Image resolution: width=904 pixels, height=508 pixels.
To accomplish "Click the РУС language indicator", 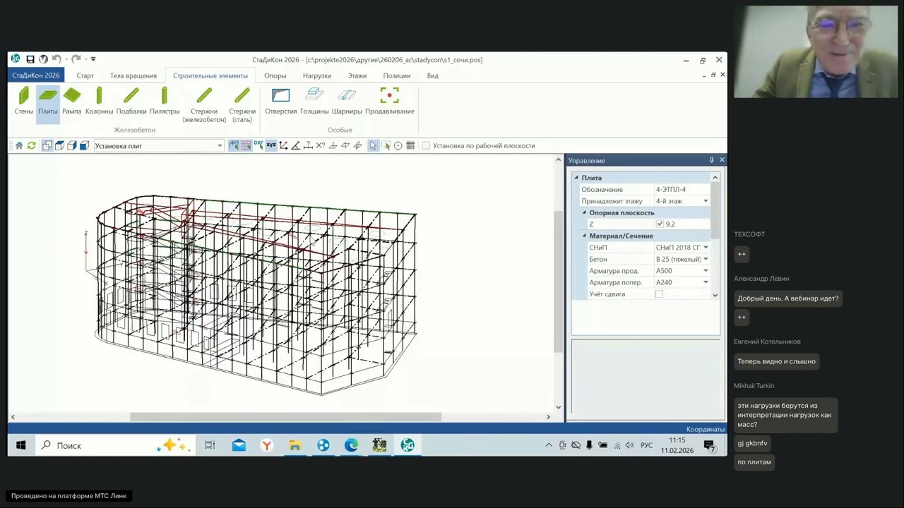I will tap(646, 445).
